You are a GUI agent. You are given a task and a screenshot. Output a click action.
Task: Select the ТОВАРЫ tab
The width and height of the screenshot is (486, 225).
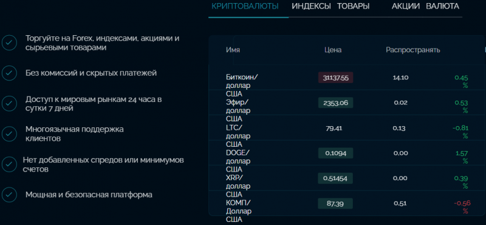click(353, 6)
